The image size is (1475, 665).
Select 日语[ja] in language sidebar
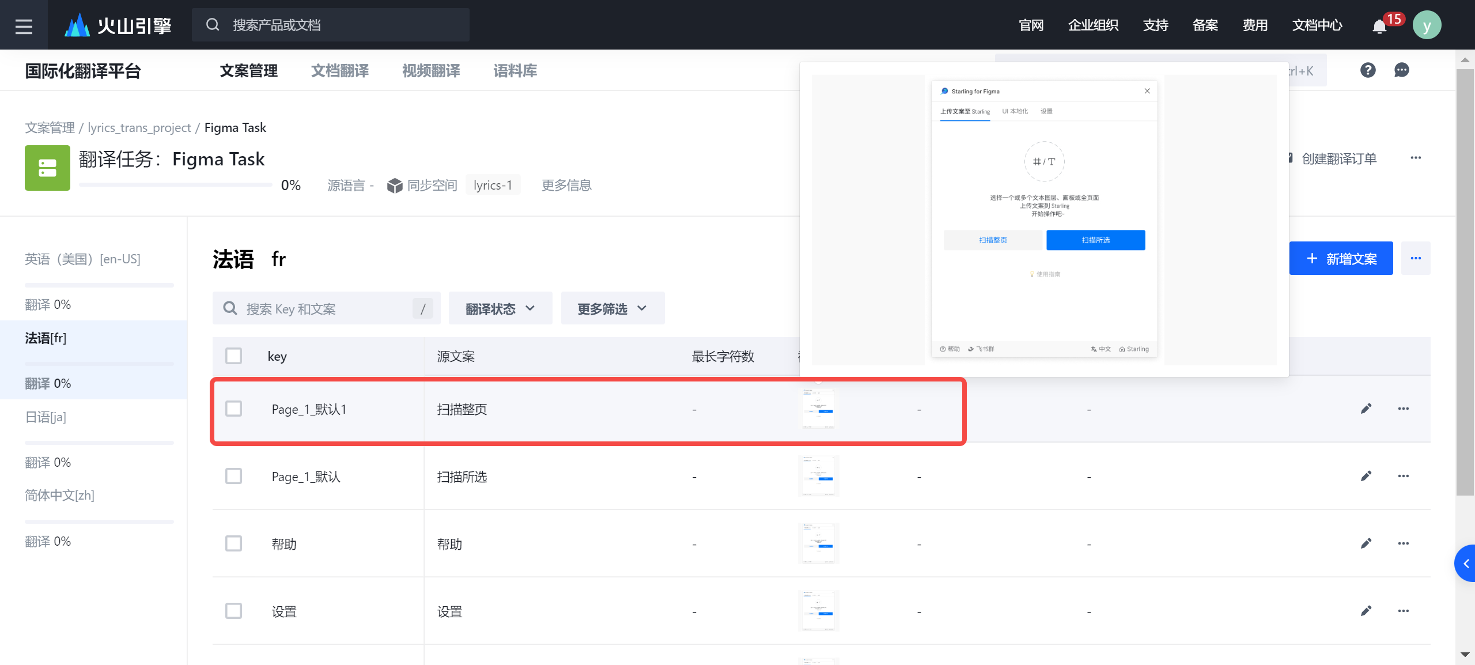(46, 417)
